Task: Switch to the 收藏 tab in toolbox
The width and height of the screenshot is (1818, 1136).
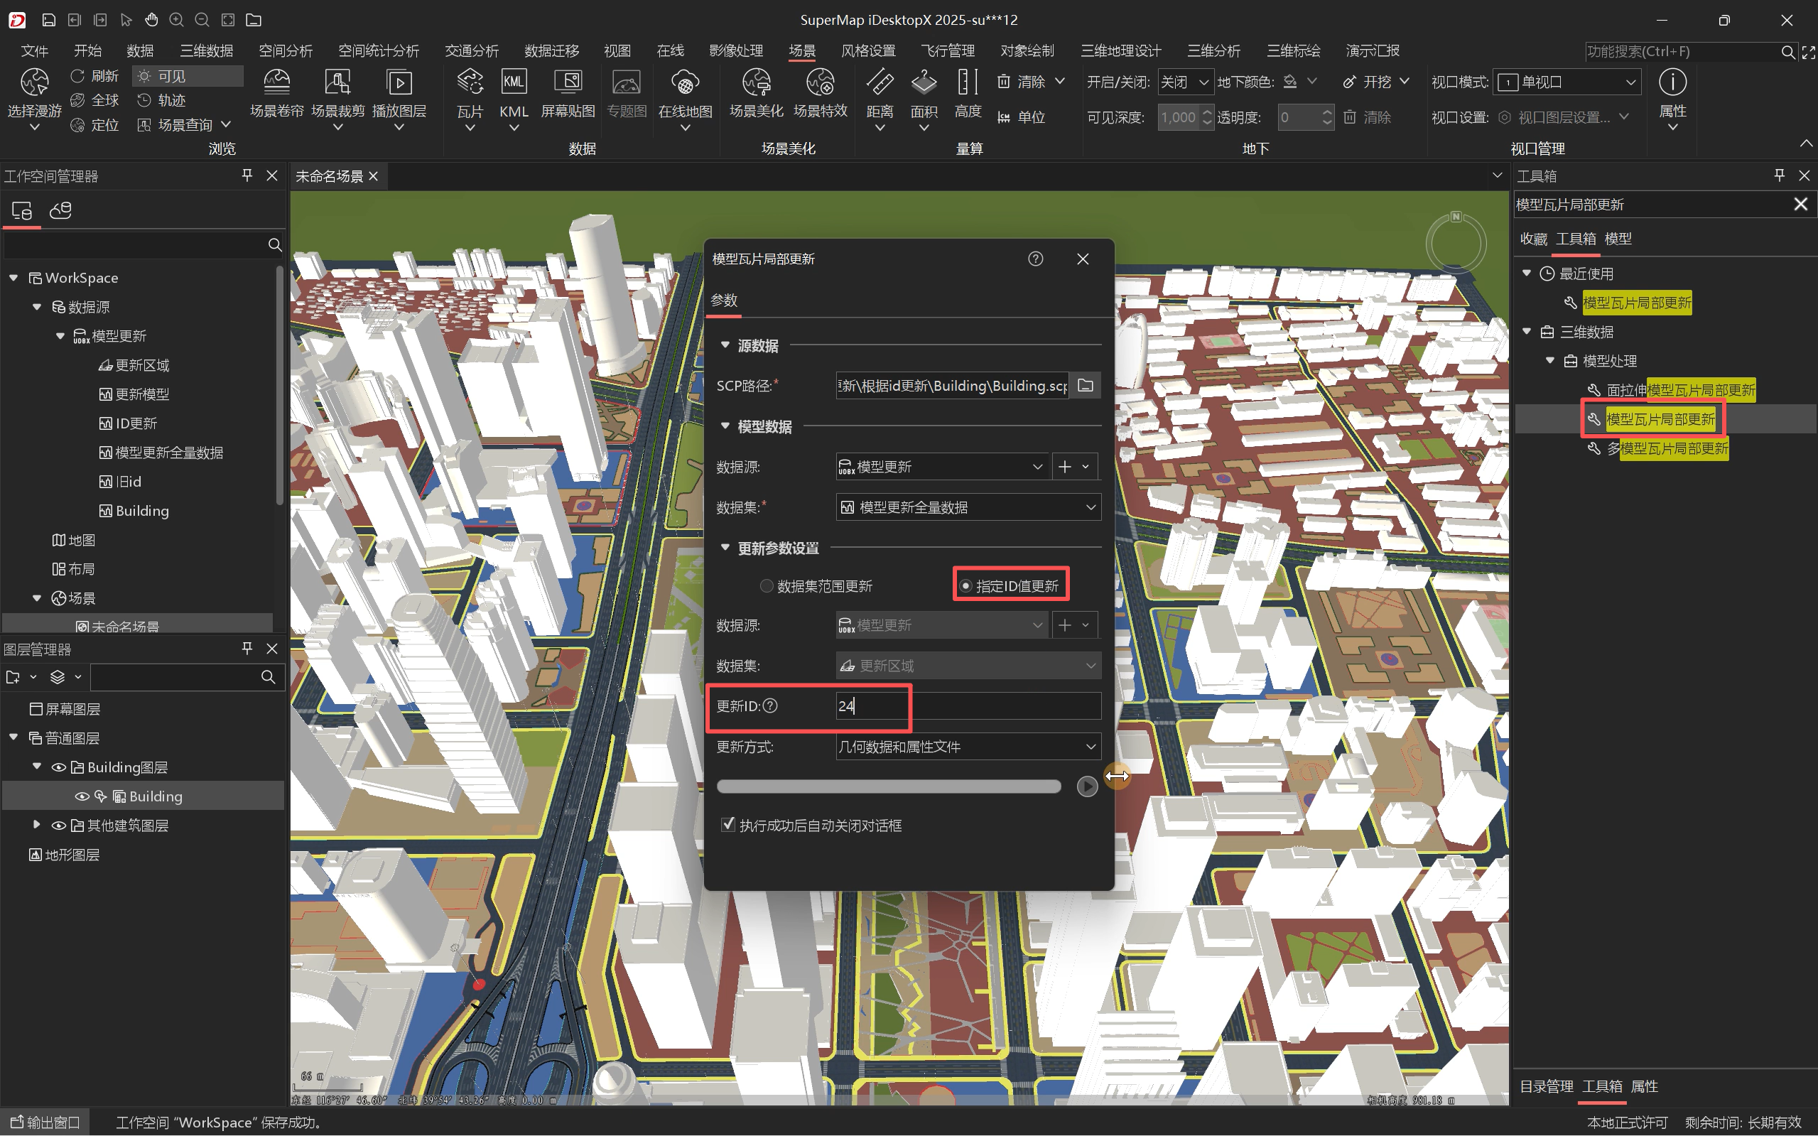Action: (x=1532, y=238)
